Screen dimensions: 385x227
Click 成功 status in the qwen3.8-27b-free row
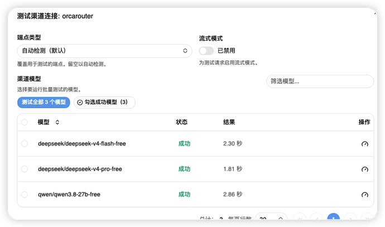click(184, 194)
